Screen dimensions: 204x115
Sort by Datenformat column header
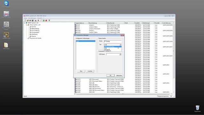tap(115, 23)
